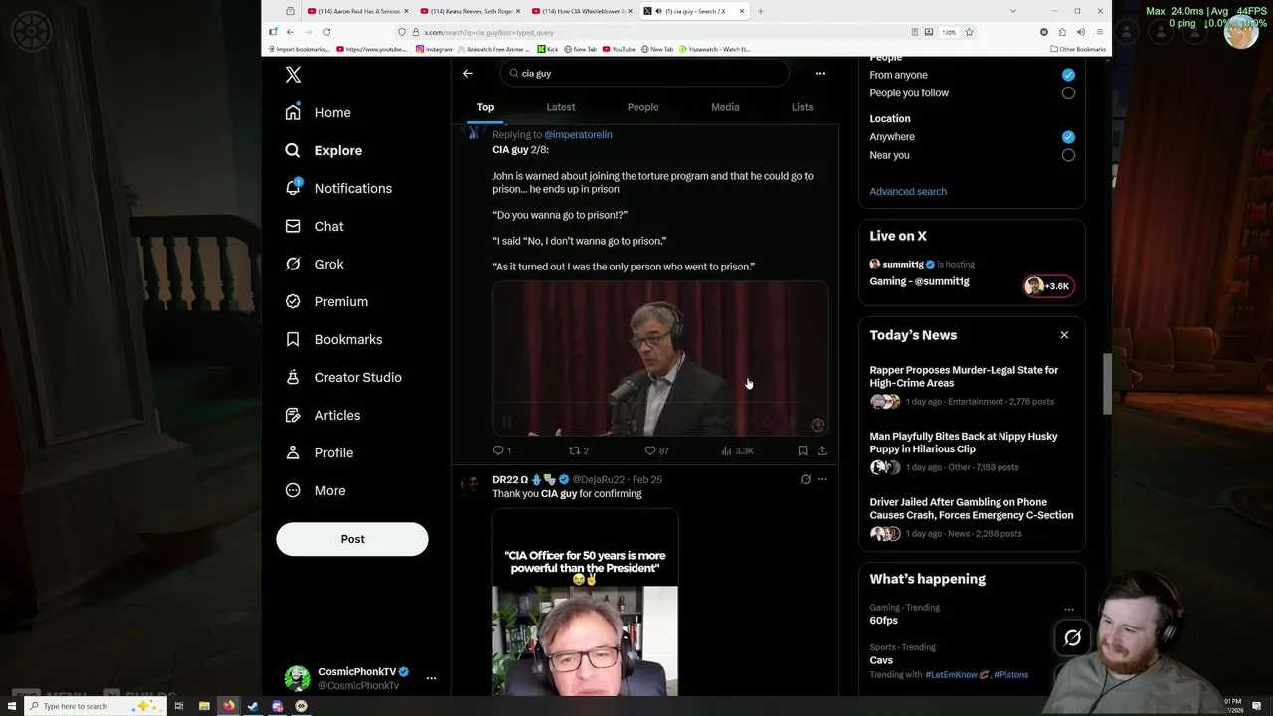Open a new browser tab
The height and width of the screenshot is (716, 1273).
click(x=761, y=11)
